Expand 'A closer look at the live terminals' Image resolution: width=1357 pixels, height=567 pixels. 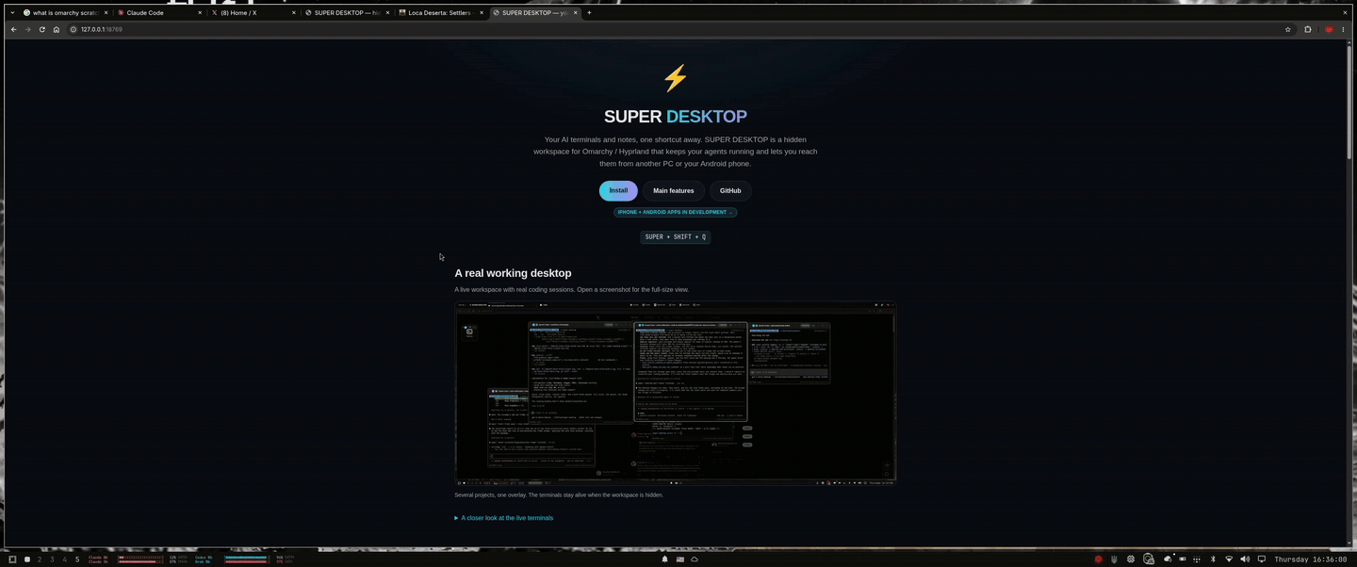[504, 518]
